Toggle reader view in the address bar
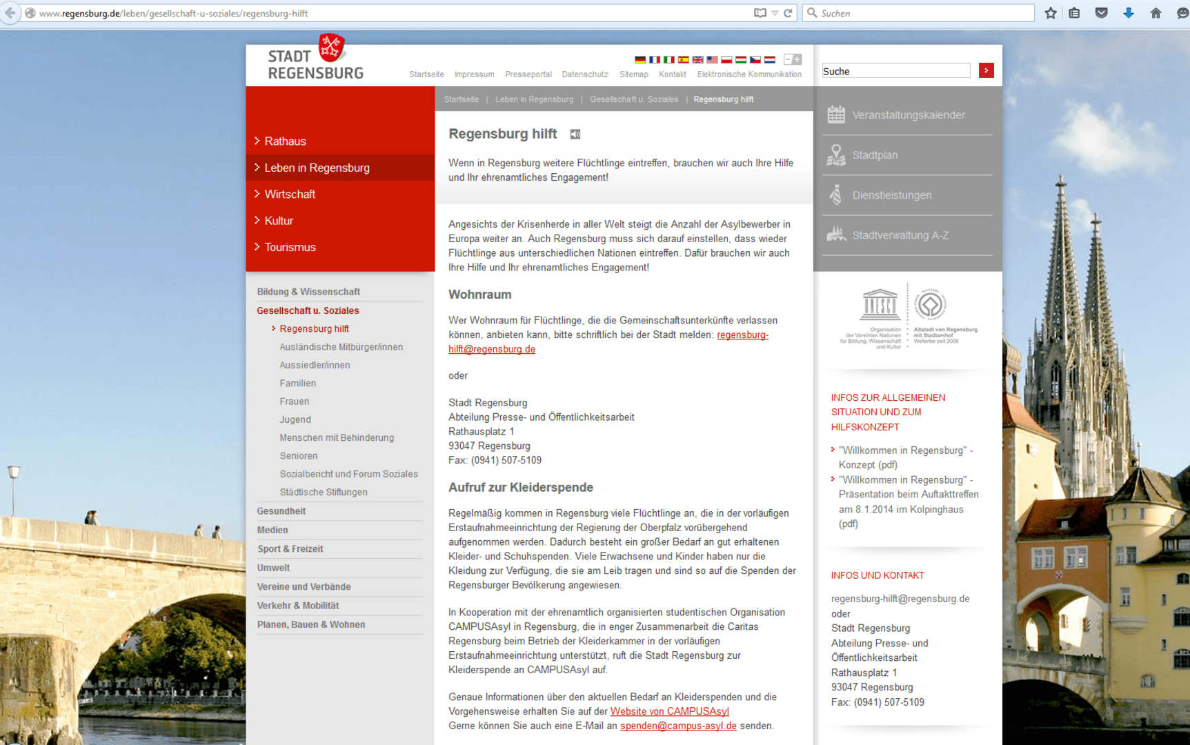This screenshot has width=1190, height=745. [760, 13]
